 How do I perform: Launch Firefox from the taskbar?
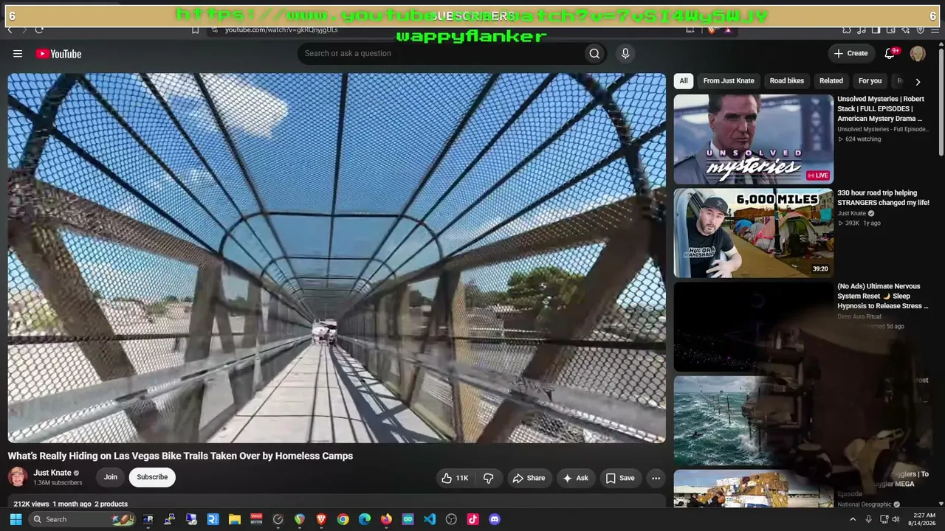[386, 519]
